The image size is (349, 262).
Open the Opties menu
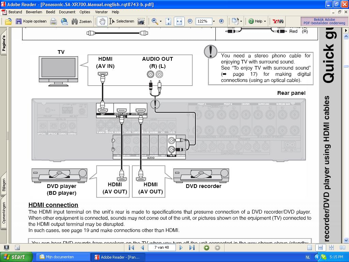(x=85, y=12)
